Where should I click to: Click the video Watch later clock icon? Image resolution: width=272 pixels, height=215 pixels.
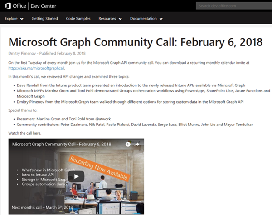pyautogui.click(x=128, y=144)
